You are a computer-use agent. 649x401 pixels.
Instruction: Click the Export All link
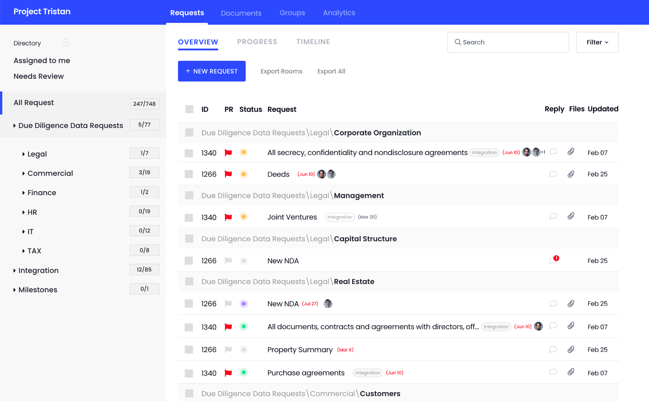click(x=331, y=71)
